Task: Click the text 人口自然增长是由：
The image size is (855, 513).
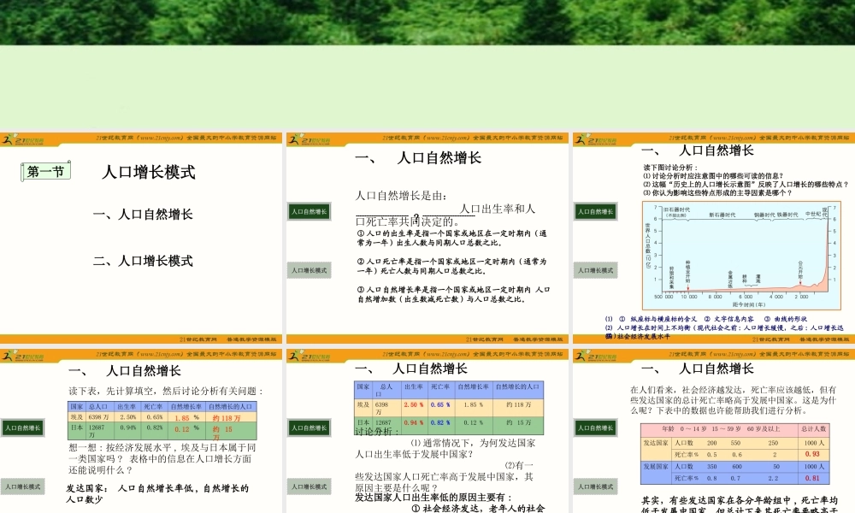Action: click(x=402, y=196)
